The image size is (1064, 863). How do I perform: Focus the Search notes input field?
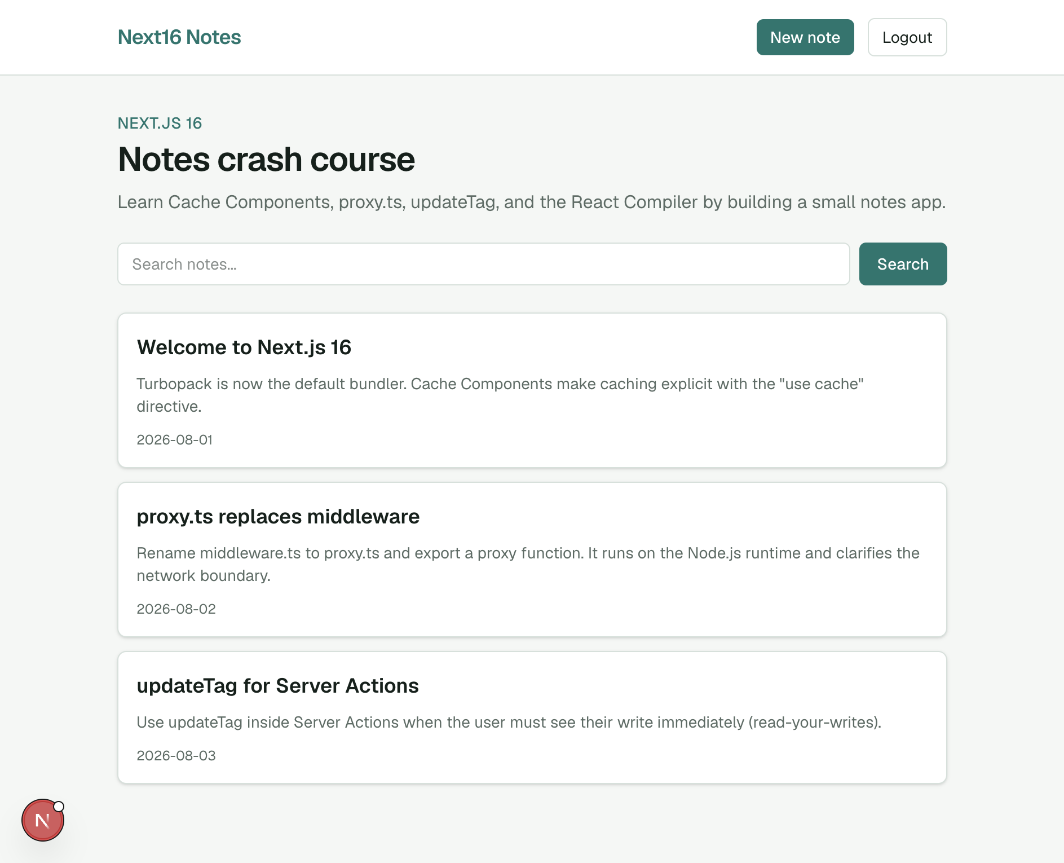484,264
